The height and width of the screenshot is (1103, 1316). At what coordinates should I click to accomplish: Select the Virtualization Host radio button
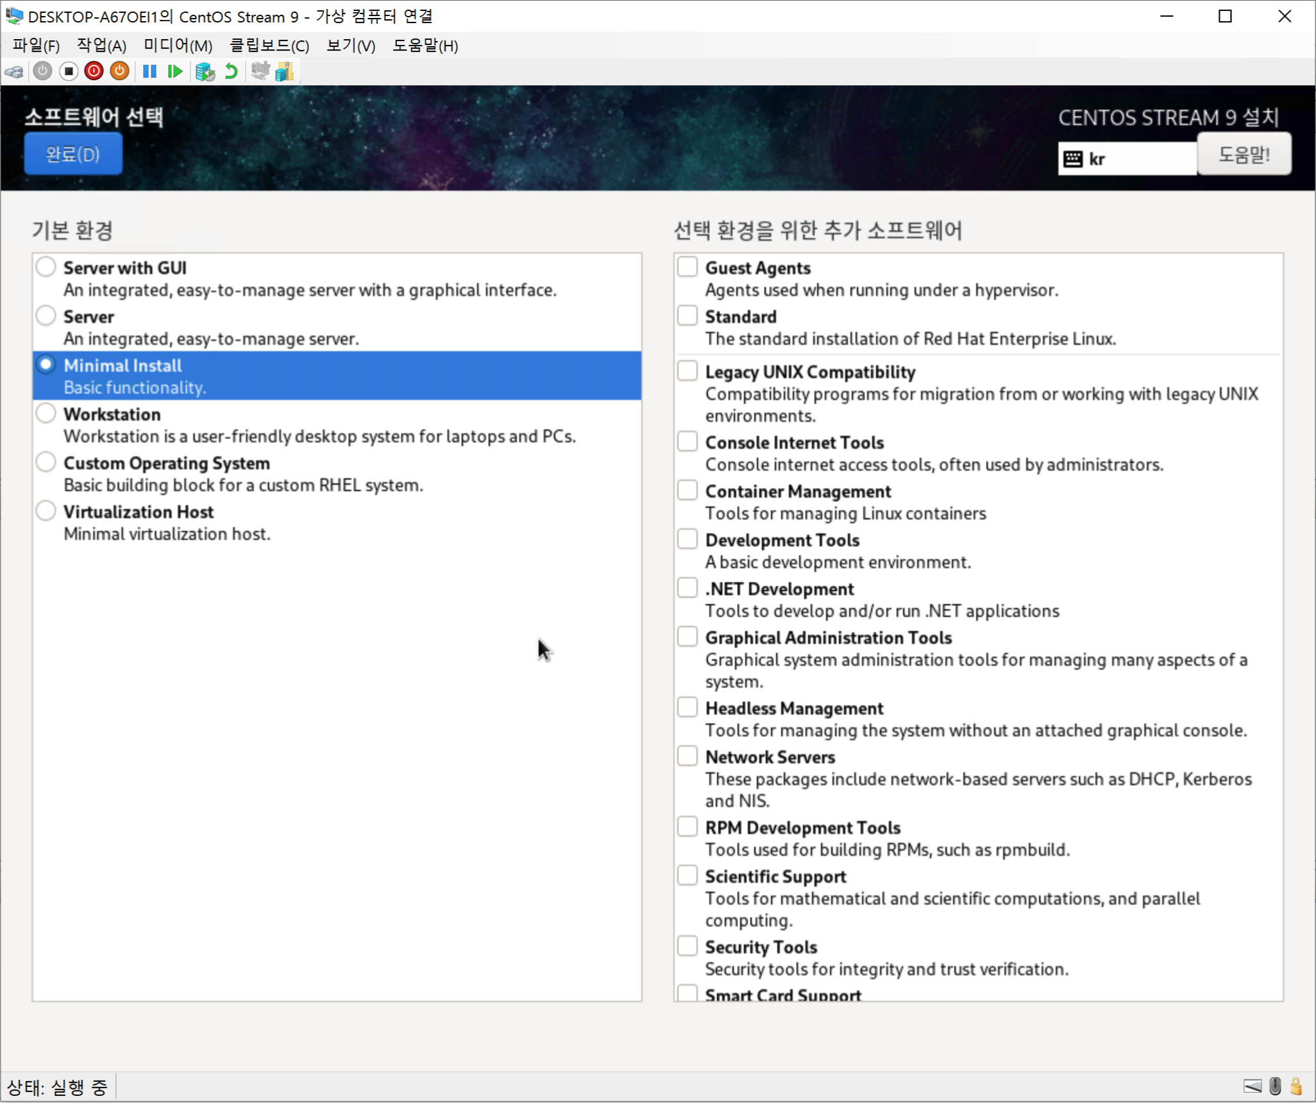(x=46, y=510)
